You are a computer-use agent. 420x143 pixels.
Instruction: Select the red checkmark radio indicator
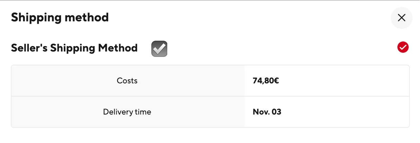(403, 47)
